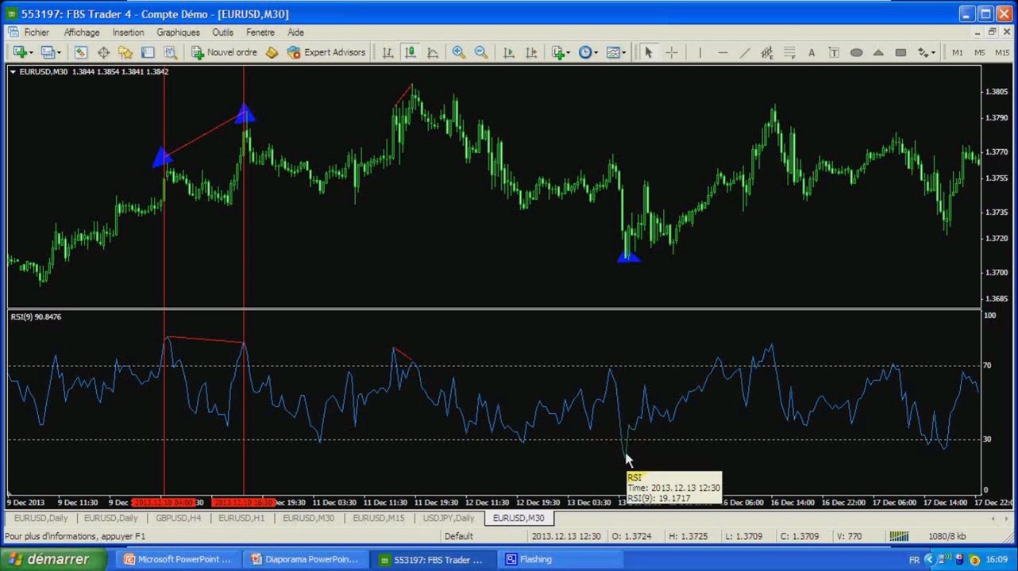Restore the inner chart window button

coord(992,32)
